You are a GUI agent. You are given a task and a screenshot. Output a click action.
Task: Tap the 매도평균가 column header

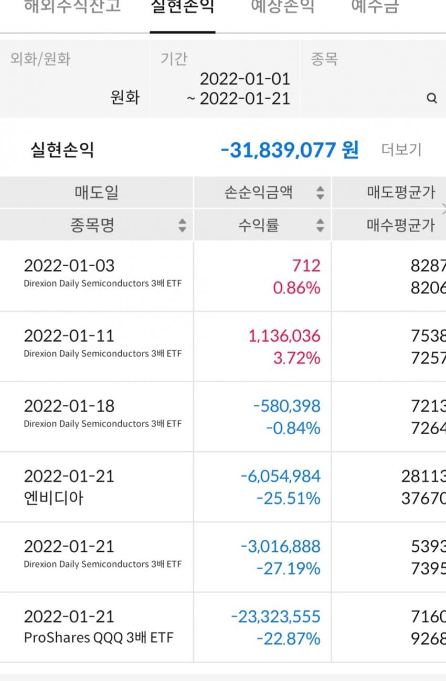point(401,193)
